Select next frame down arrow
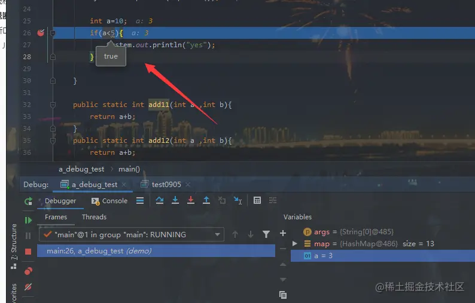 [251, 234]
